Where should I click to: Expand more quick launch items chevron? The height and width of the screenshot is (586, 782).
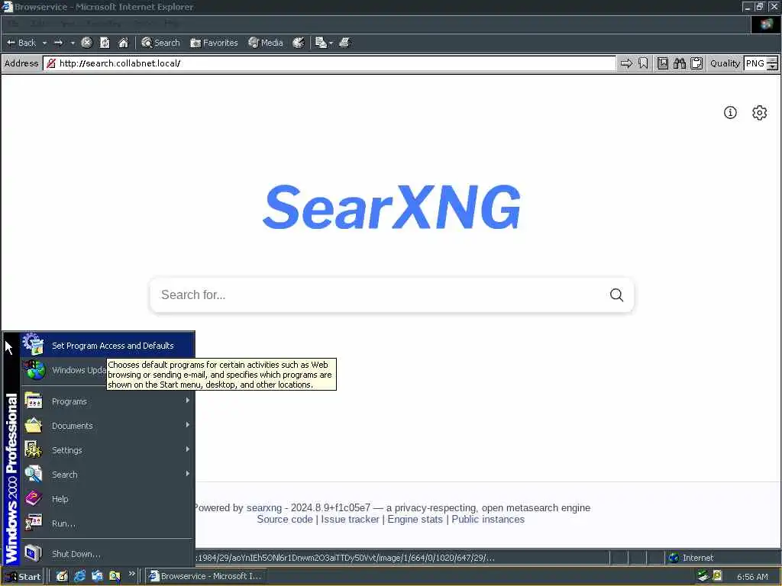tap(131, 574)
